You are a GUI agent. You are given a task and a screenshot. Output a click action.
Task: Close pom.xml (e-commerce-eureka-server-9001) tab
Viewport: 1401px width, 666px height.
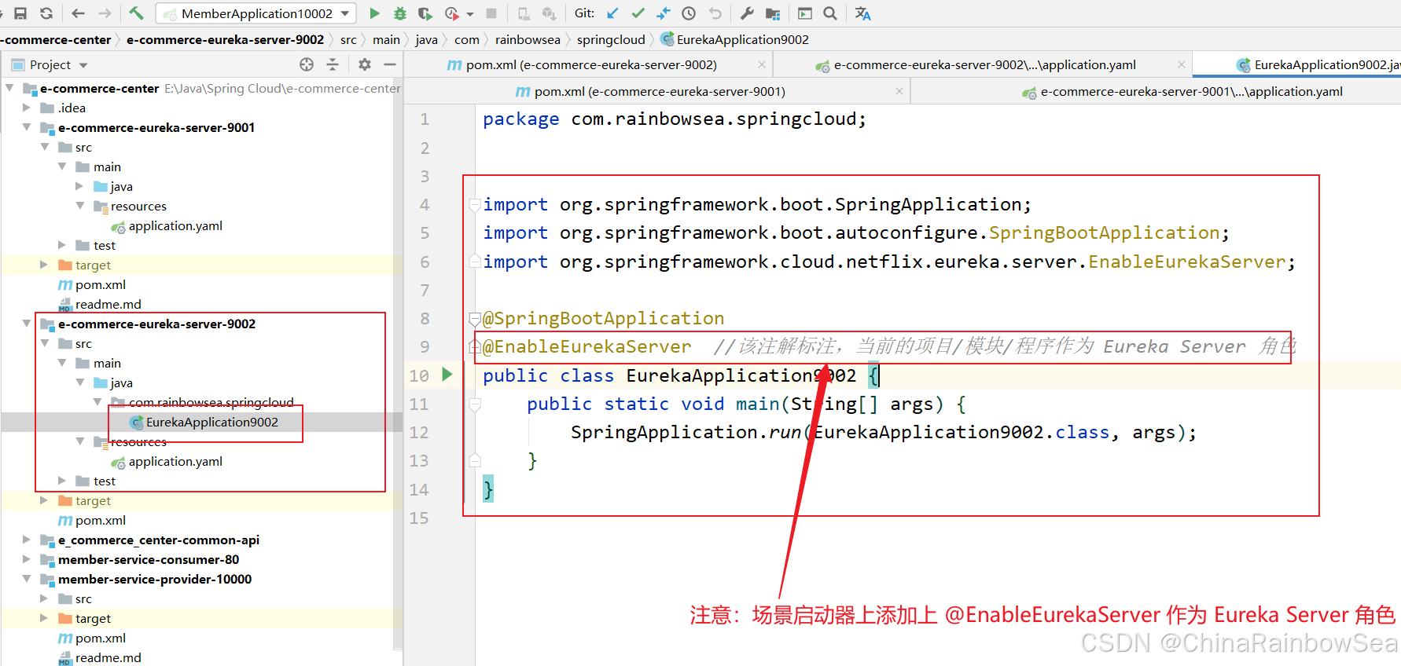point(899,91)
